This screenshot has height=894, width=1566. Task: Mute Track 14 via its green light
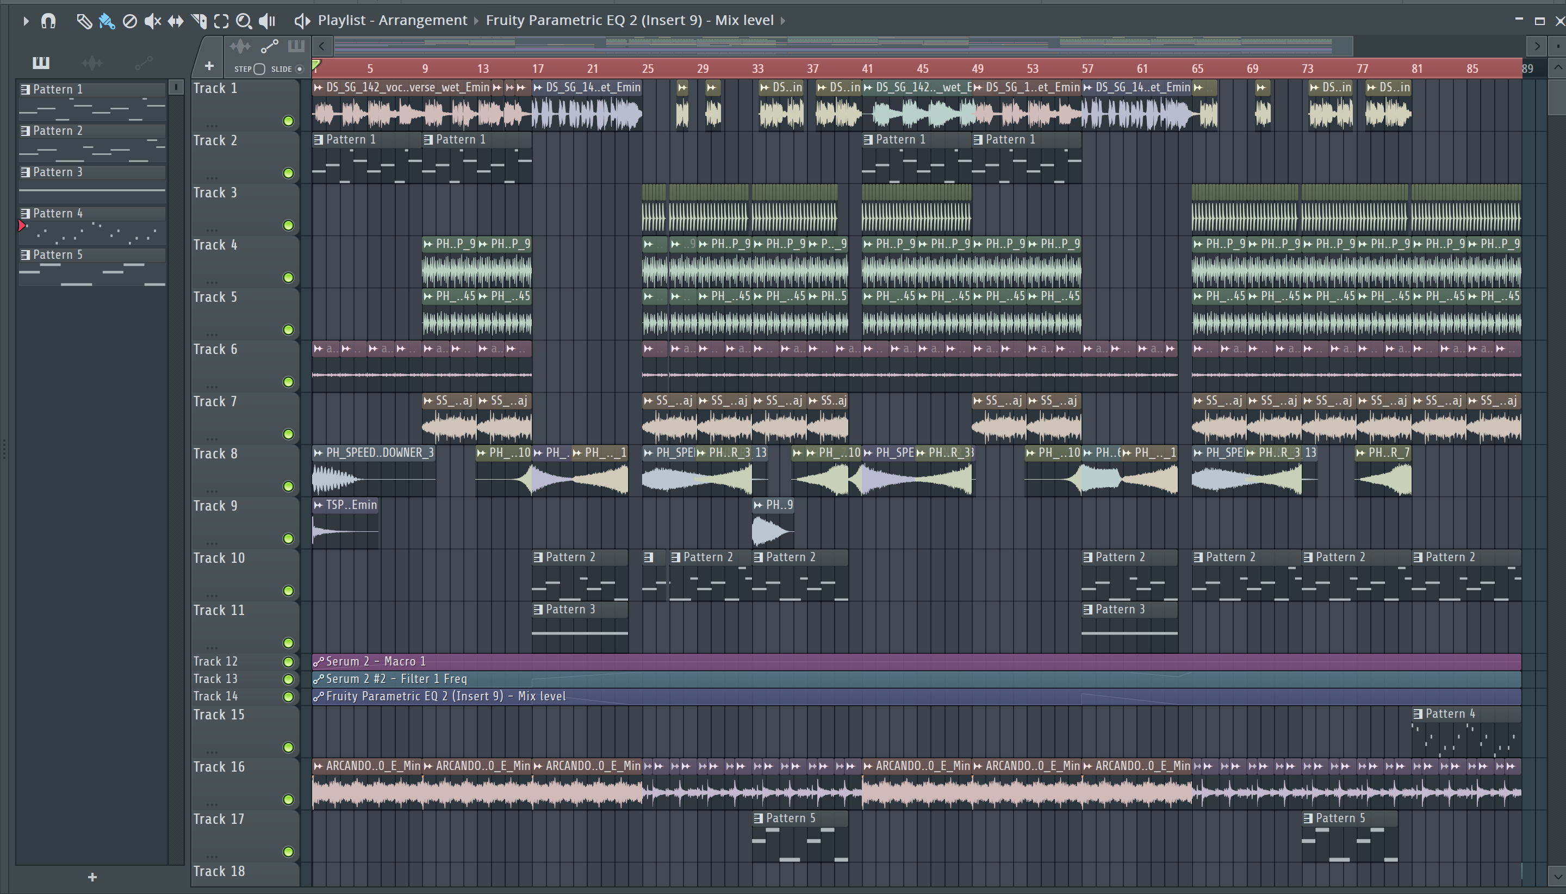tap(288, 697)
